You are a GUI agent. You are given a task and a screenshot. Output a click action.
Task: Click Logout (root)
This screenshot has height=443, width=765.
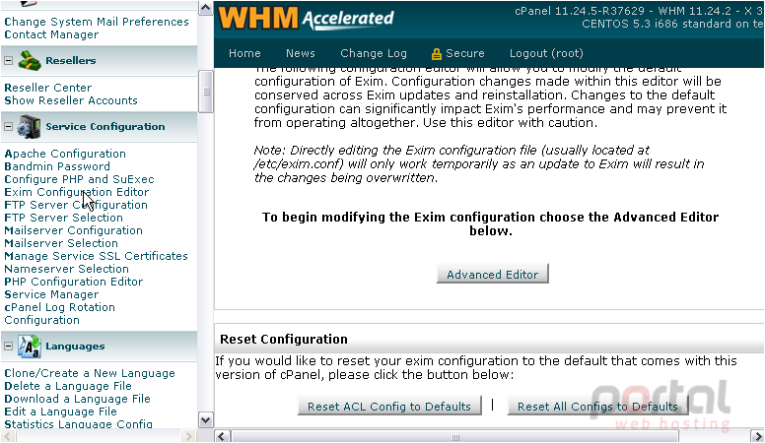[x=546, y=53]
